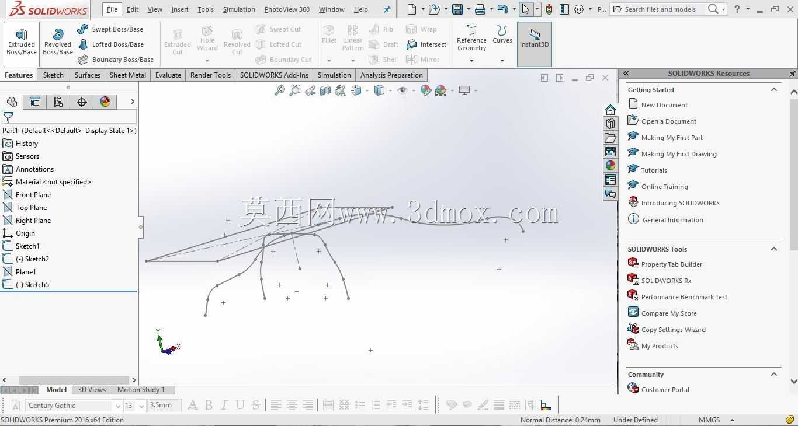The width and height of the screenshot is (798, 426).
Task: Open the File Explorer task pane tab
Action: (610, 138)
